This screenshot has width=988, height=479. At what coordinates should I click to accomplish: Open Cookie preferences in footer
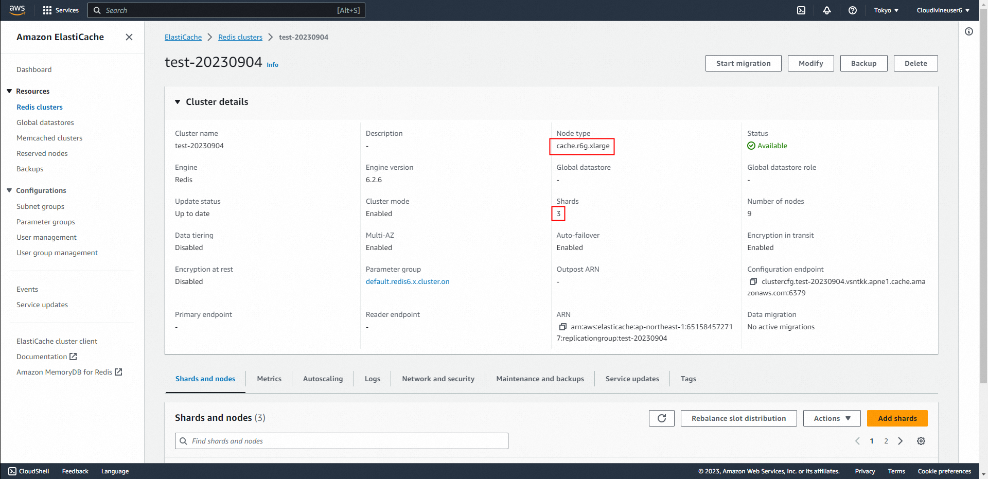click(944, 471)
